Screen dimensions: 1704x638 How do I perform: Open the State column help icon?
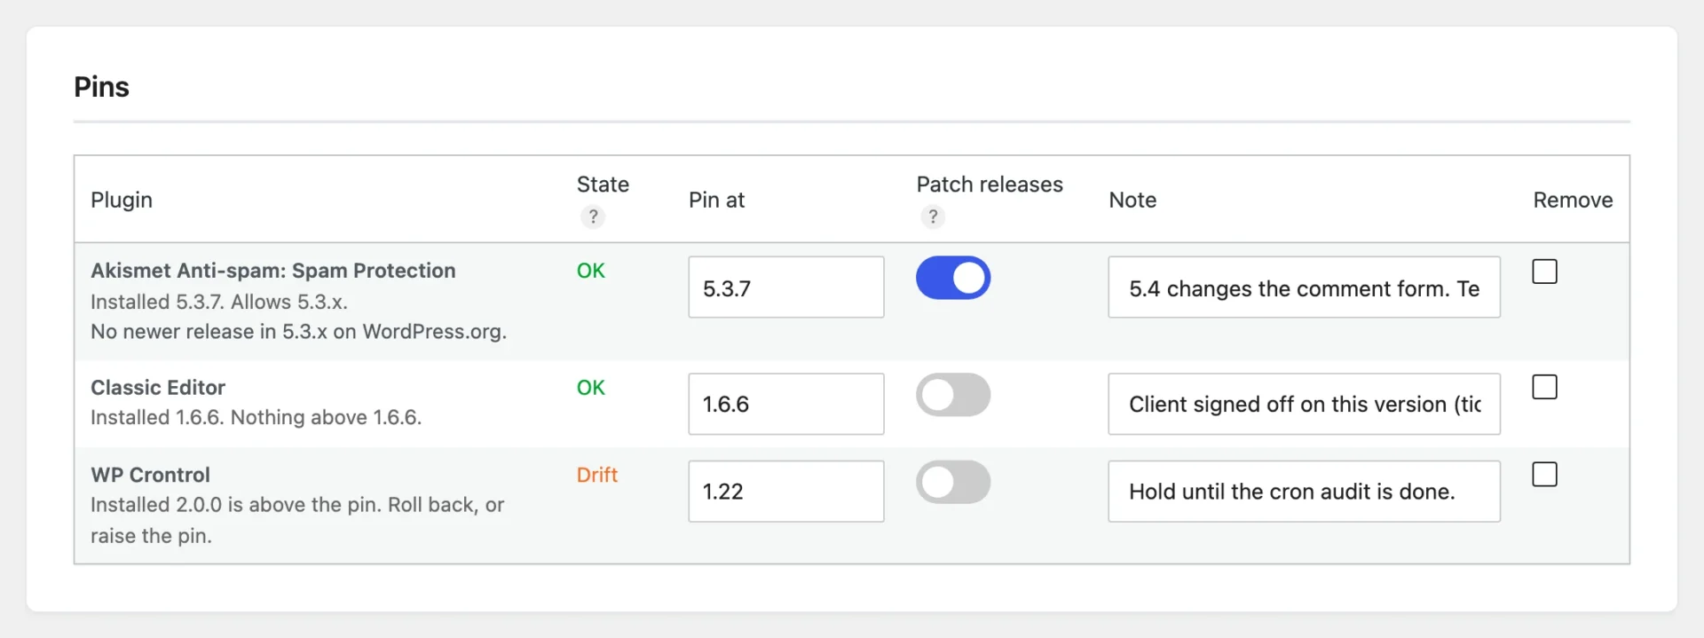593,217
